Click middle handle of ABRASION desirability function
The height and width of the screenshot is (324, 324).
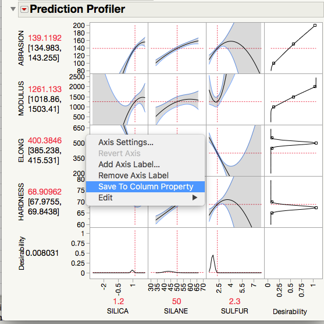293,44
